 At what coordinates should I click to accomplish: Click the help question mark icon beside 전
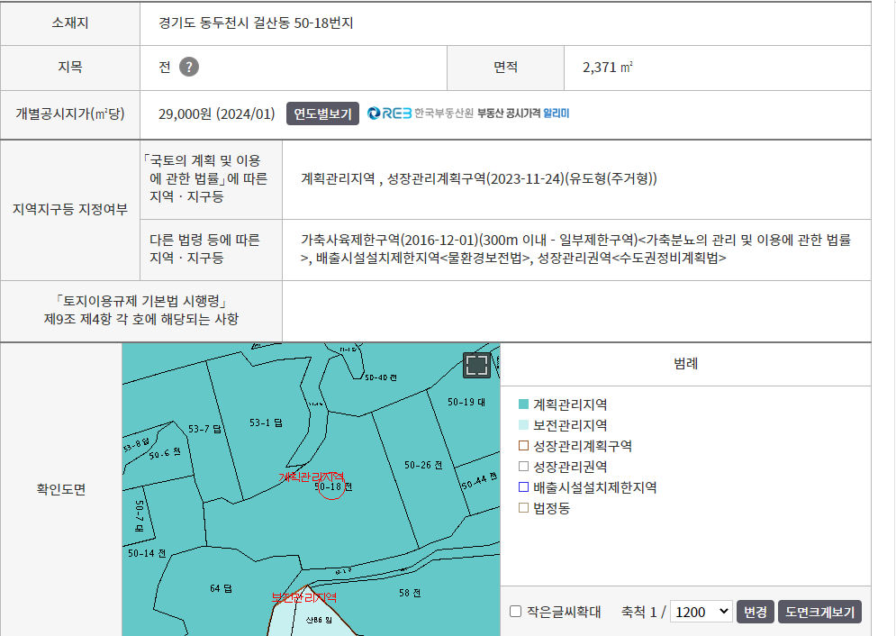pos(189,67)
